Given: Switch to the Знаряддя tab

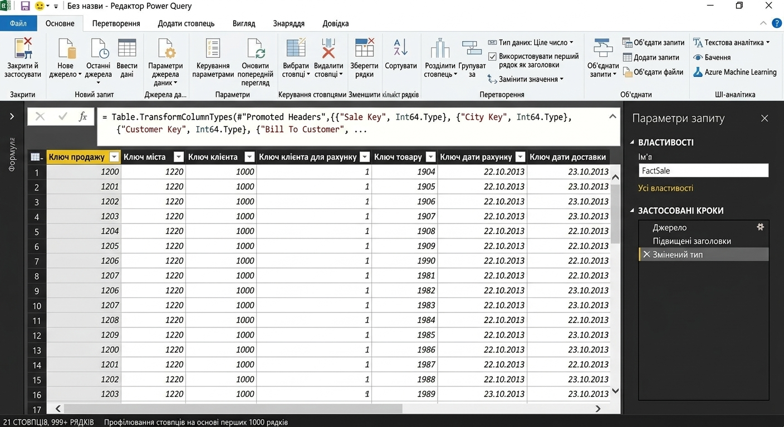Looking at the screenshot, I should tap(288, 23).
